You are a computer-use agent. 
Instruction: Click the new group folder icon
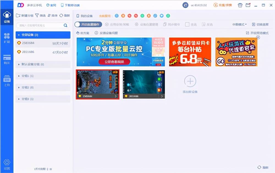18,16
